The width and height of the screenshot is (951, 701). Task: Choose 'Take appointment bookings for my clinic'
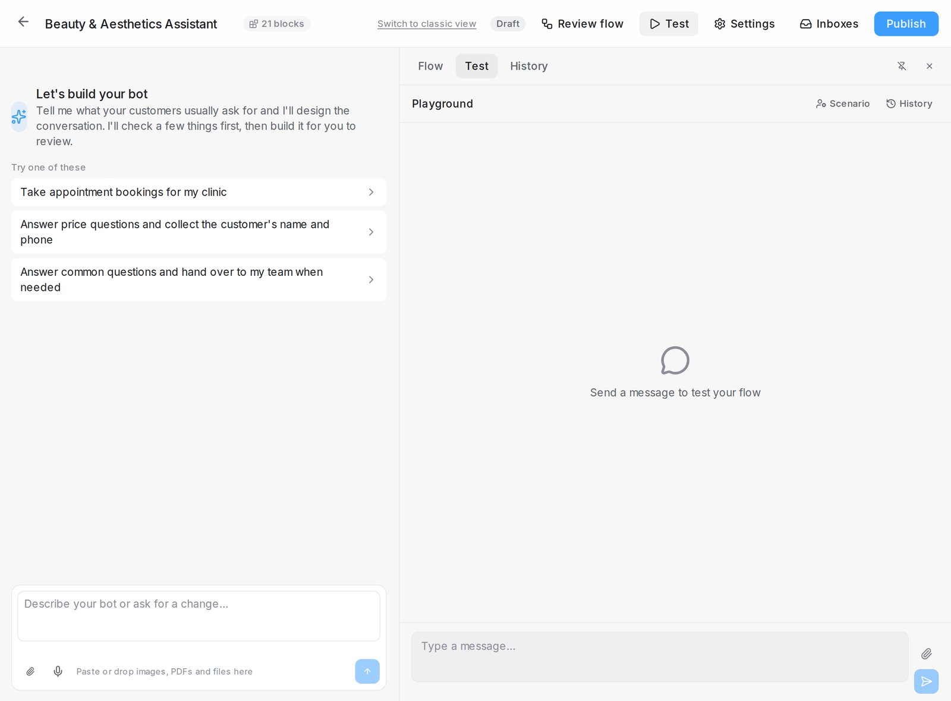[x=199, y=192]
